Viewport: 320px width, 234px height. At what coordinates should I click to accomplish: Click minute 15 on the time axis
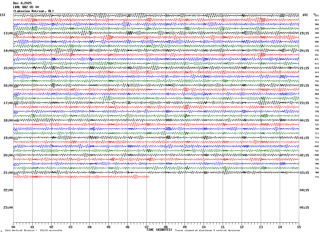tap(299, 227)
